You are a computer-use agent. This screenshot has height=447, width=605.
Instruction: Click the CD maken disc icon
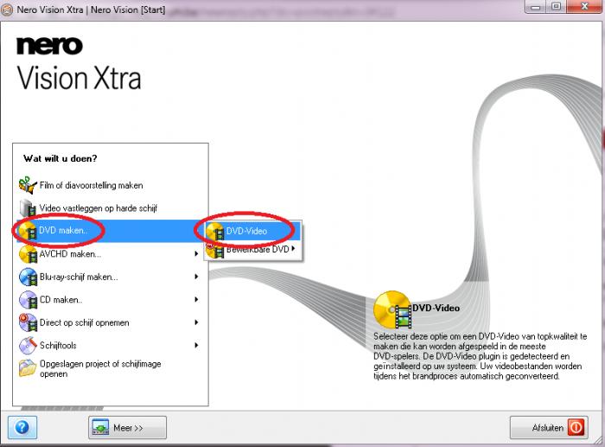click(x=28, y=299)
